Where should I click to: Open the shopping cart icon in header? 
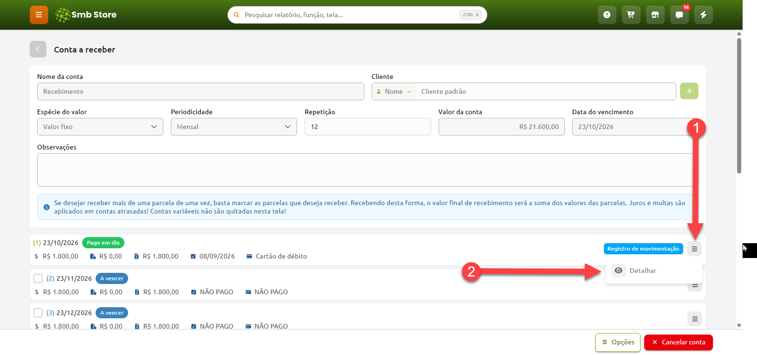click(631, 15)
